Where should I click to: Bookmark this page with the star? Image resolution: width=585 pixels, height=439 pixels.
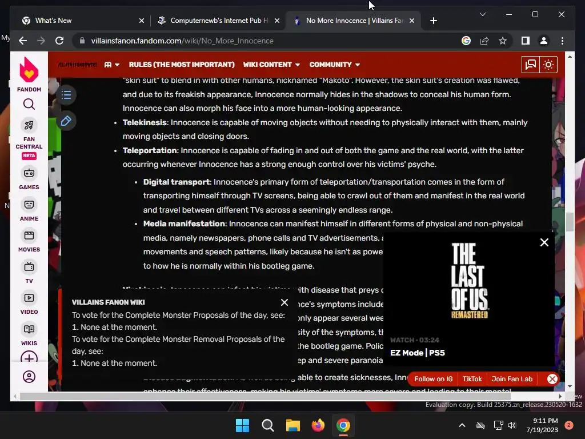503,41
